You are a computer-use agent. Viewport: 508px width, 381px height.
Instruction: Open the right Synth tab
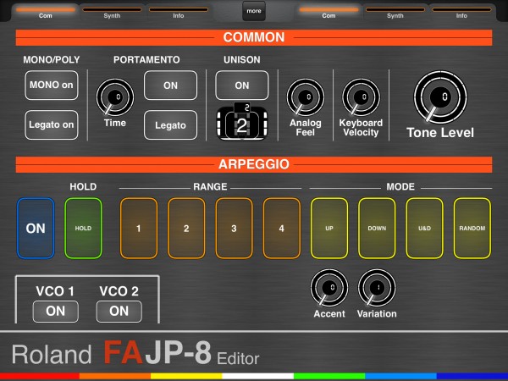point(395,13)
